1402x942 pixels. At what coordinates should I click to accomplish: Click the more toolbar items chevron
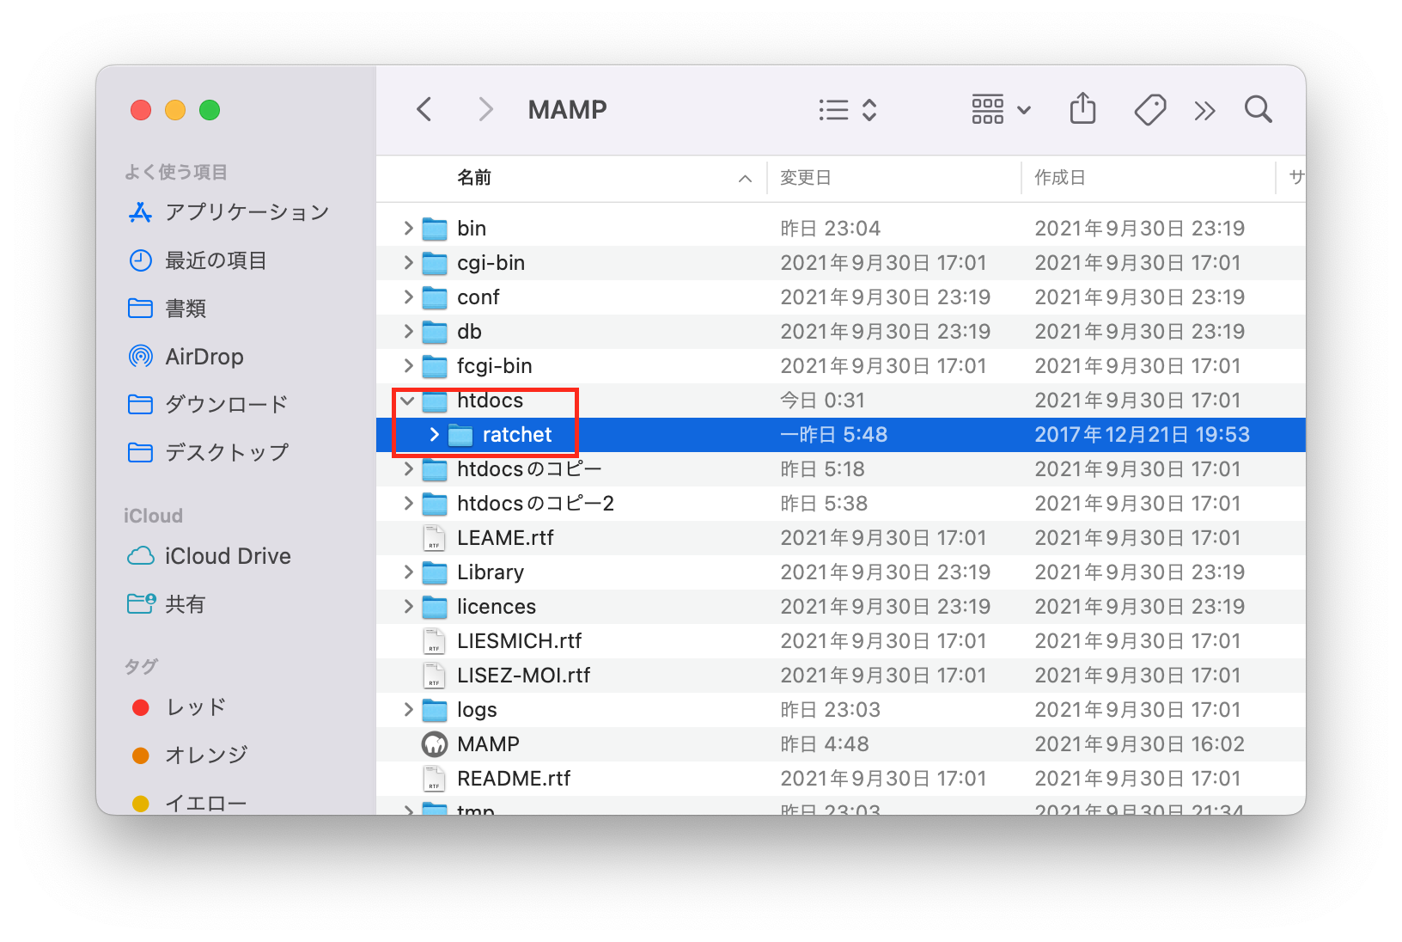click(x=1204, y=109)
